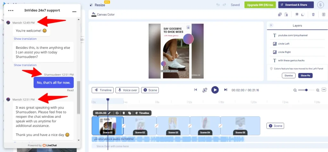Minimize the InVideo 24x7 support chat

click(74, 12)
